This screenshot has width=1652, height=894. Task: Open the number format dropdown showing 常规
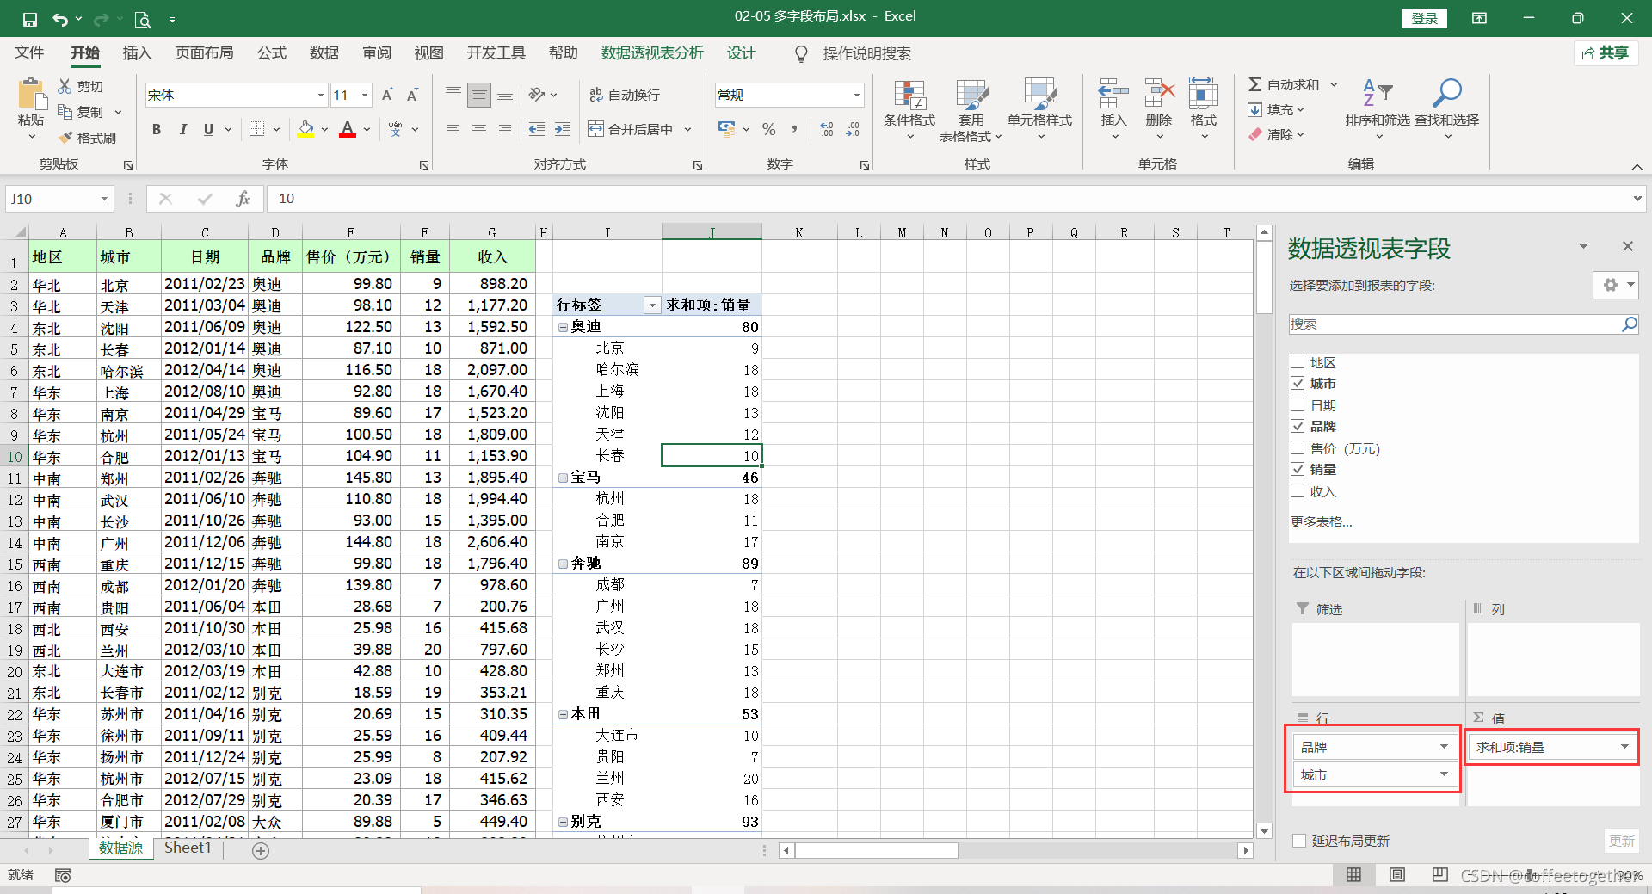pos(857,95)
